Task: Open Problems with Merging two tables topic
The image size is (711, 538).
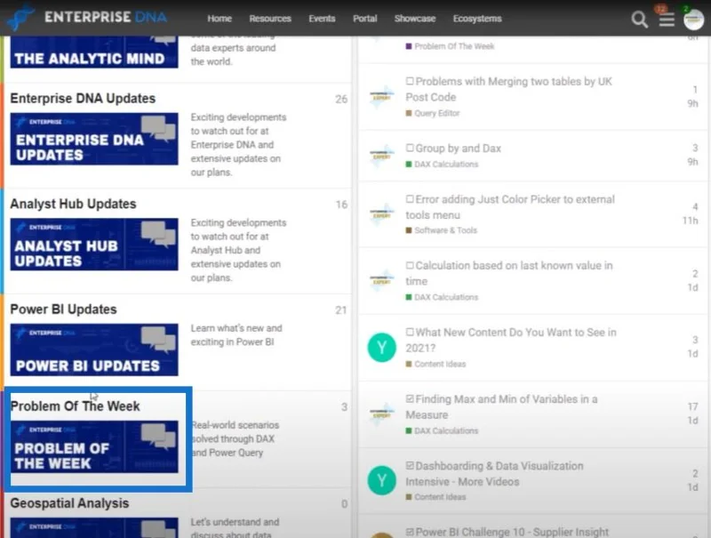Action: pos(508,89)
